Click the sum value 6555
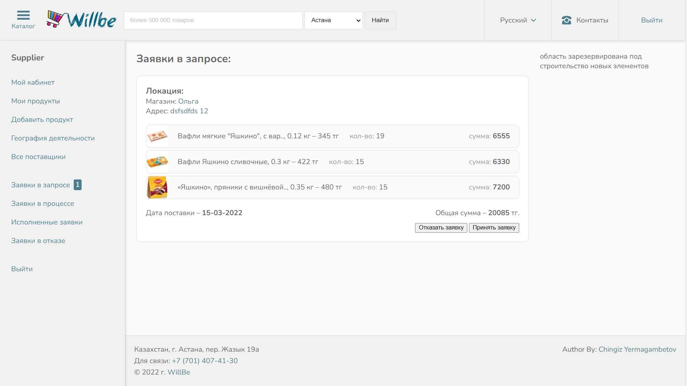687x386 pixels. [501, 136]
